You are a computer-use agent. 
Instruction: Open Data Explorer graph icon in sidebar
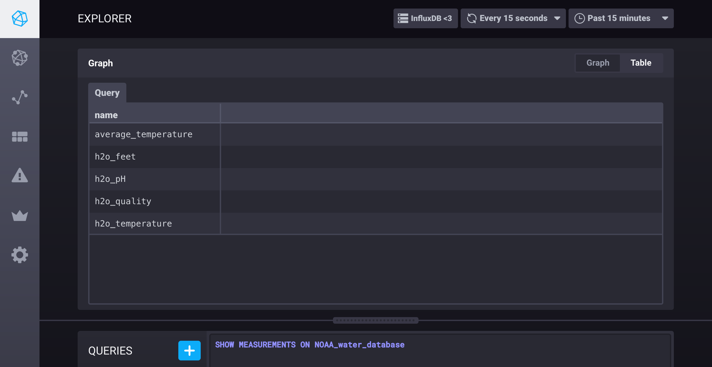point(20,97)
